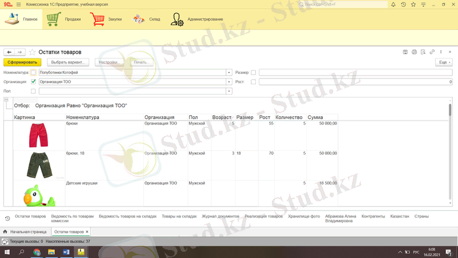Open Ведомость по товарам комиссии link
The height and width of the screenshot is (258, 458).
pyautogui.click(x=72, y=218)
